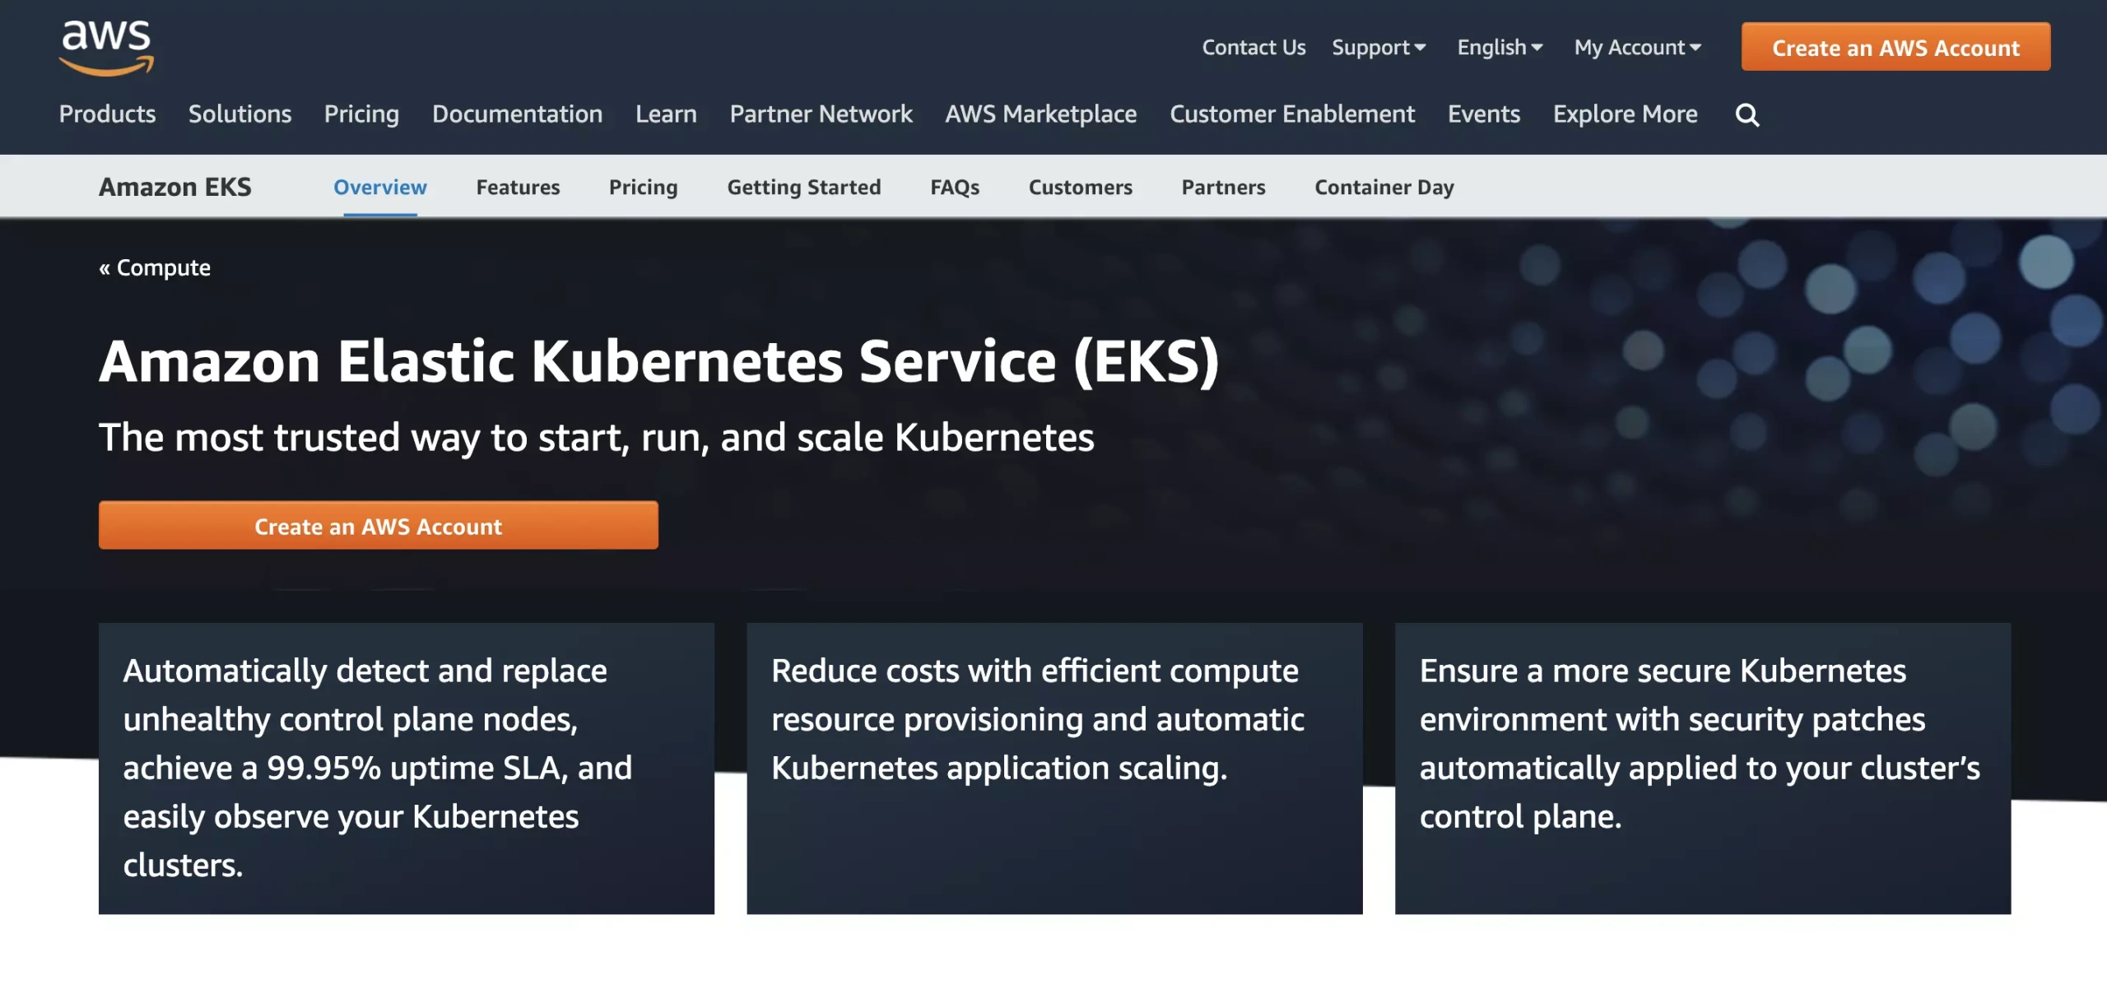Open the Container Day tab

coord(1384,187)
